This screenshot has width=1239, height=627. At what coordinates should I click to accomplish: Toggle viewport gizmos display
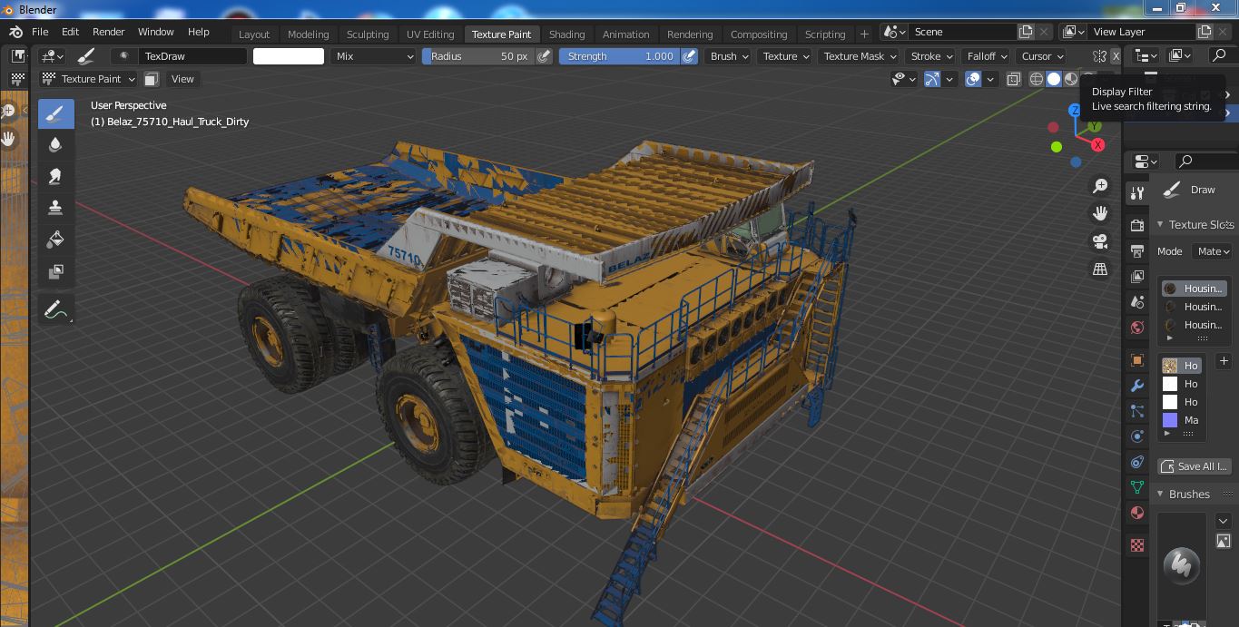pos(932,79)
